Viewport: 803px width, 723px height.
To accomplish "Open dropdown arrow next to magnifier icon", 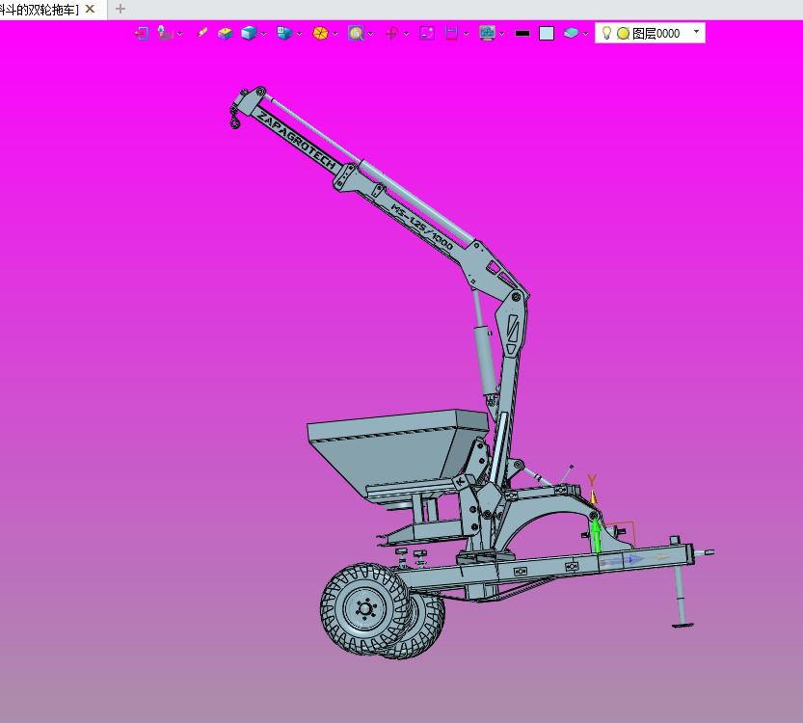I will (x=371, y=34).
